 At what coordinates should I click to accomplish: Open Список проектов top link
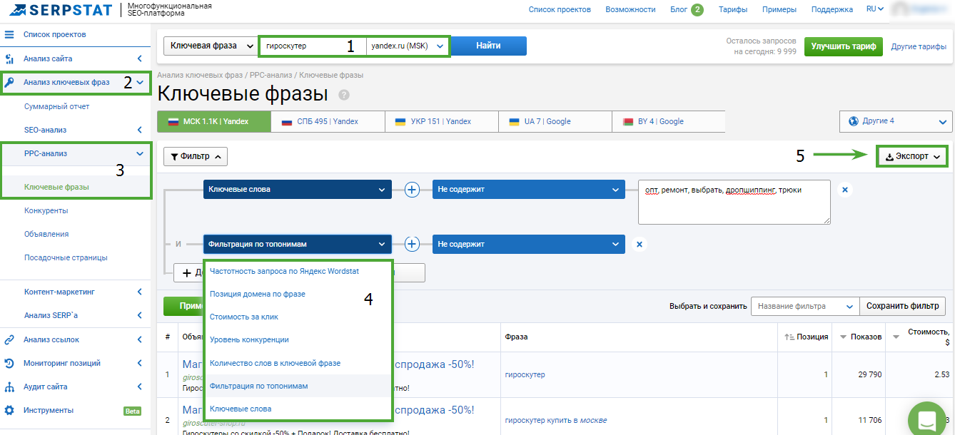click(x=560, y=9)
